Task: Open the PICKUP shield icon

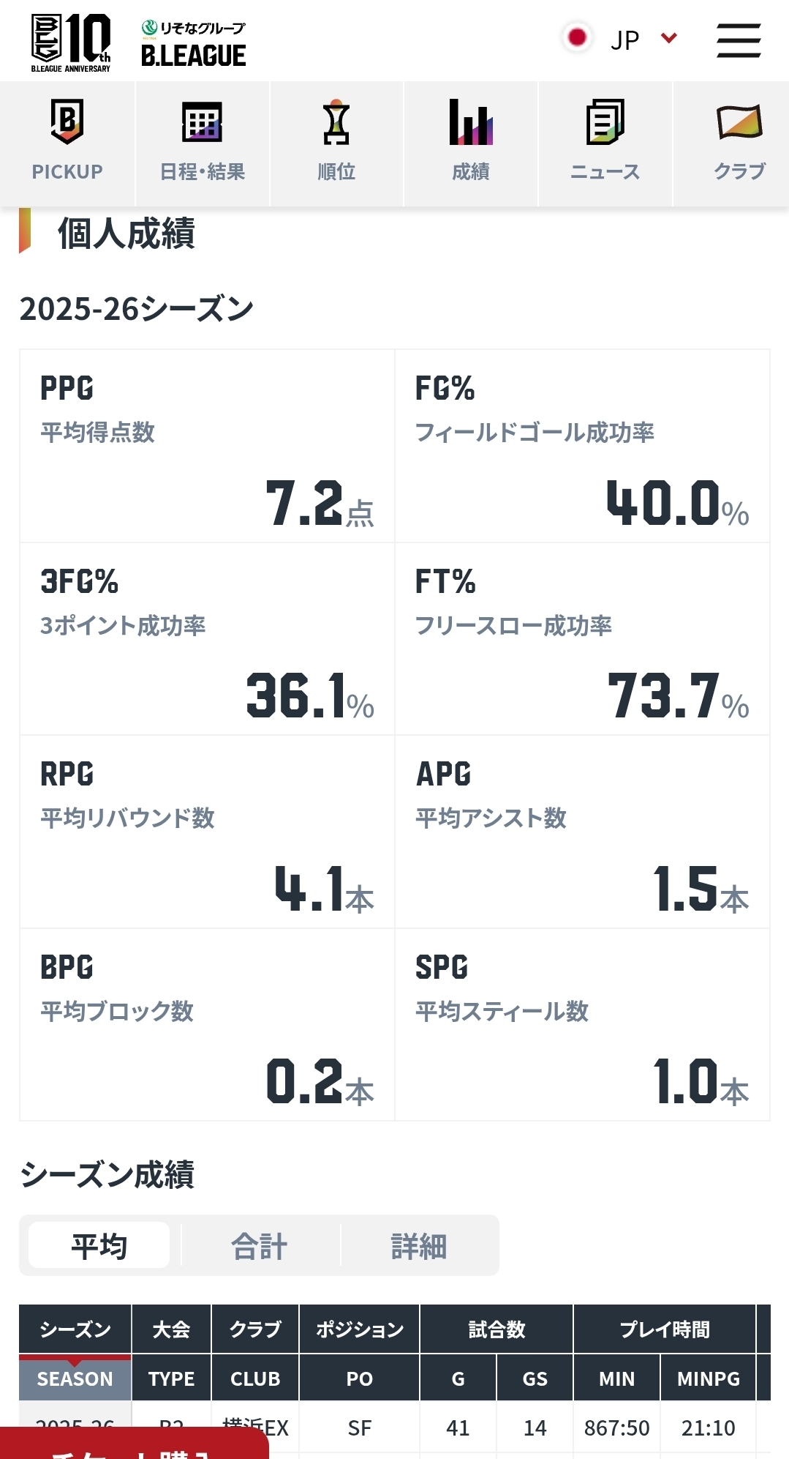Action: (67, 122)
